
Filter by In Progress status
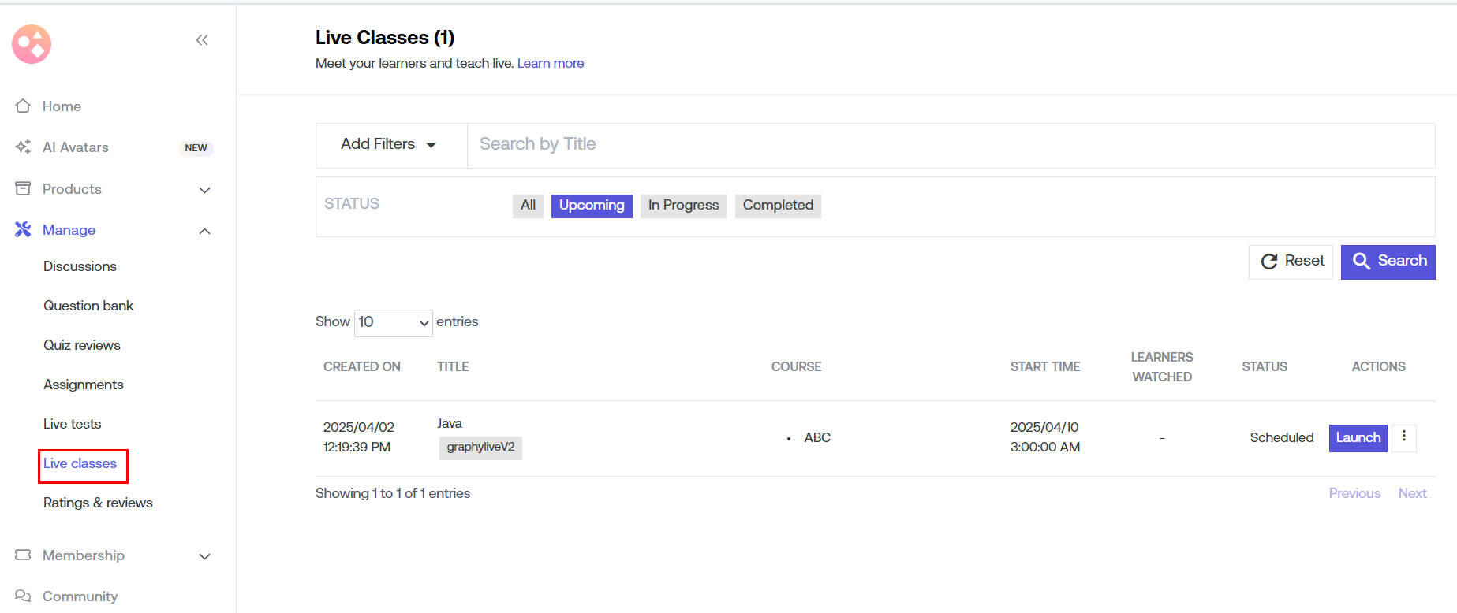(683, 206)
